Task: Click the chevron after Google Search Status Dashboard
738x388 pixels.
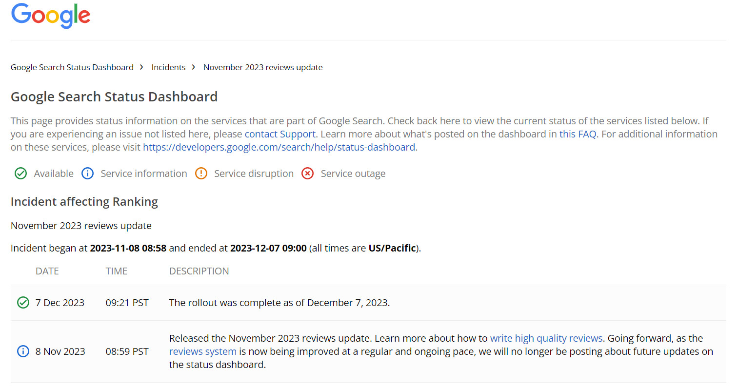Action: point(141,67)
